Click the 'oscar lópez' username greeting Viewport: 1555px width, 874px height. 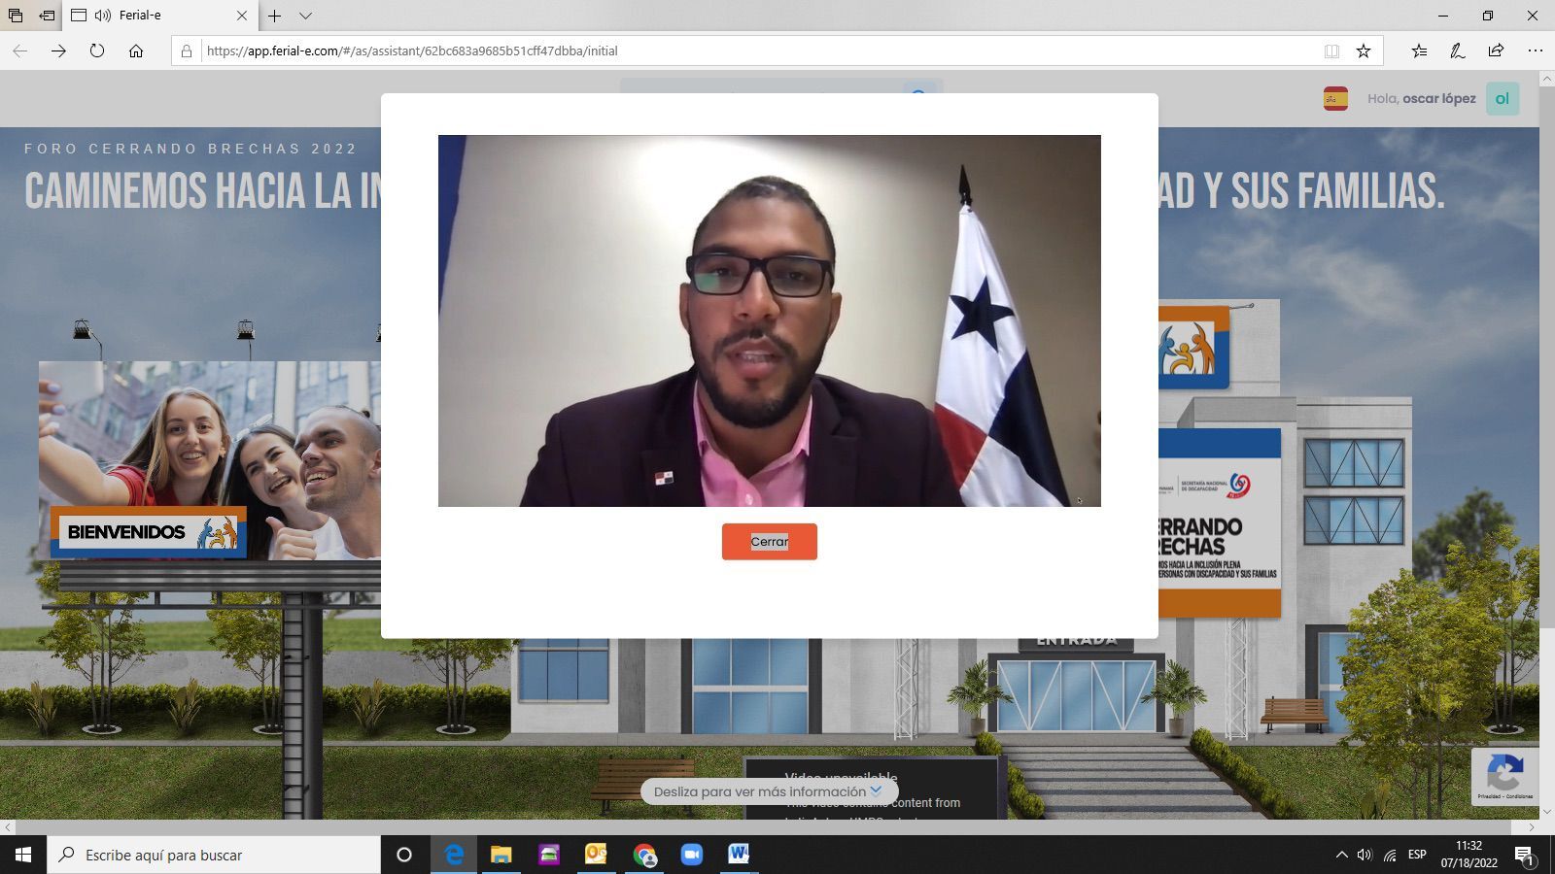tap(1438, 98)
